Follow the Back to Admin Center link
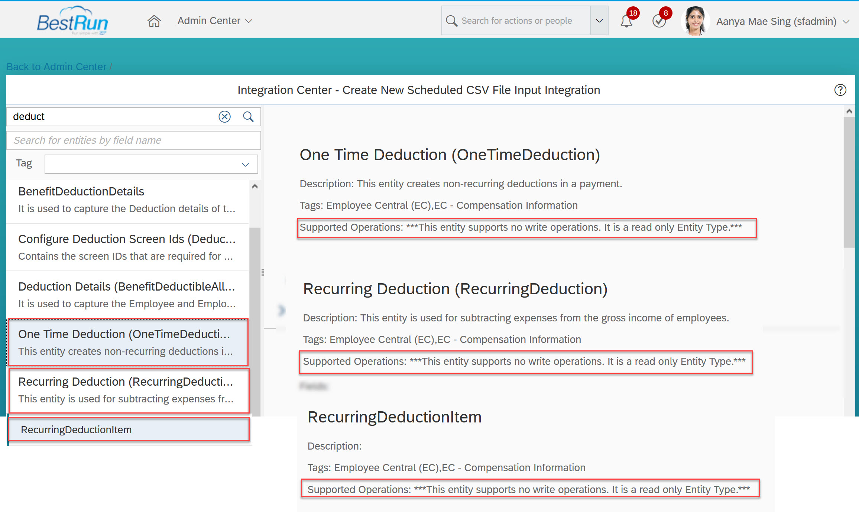Viewport: 859px width, 512px height. pos(56,67)
